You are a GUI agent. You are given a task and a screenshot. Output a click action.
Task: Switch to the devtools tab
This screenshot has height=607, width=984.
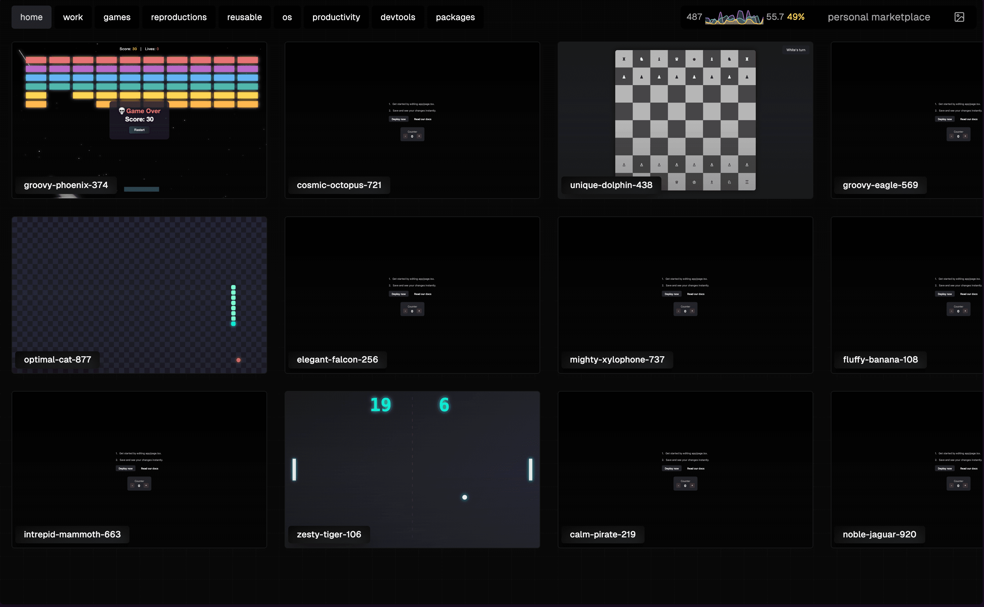click(x=398, y=17)
